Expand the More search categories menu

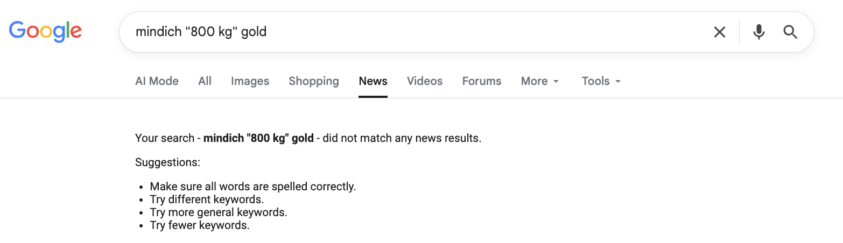click(540, 81)
